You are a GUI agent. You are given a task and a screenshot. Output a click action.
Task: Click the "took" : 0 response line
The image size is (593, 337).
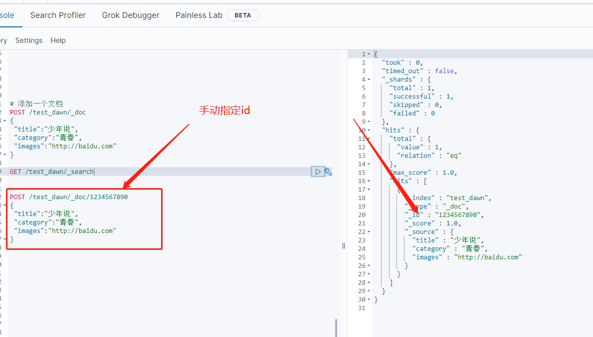[x=402, y=63]
